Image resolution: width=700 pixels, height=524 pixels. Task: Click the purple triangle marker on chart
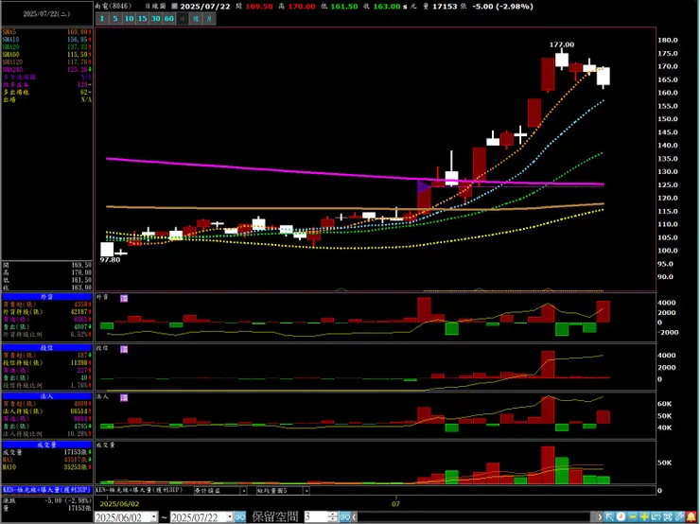pyautogui.click(x=423, y=186)
